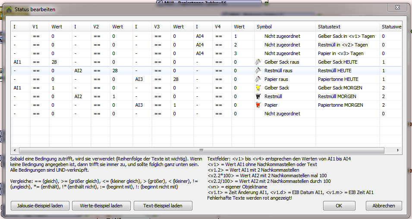Click Wert 28 in Gelber Sack raus row
Image resolution: width=412 pixels, height=219 pixels.
coord(60,62)
